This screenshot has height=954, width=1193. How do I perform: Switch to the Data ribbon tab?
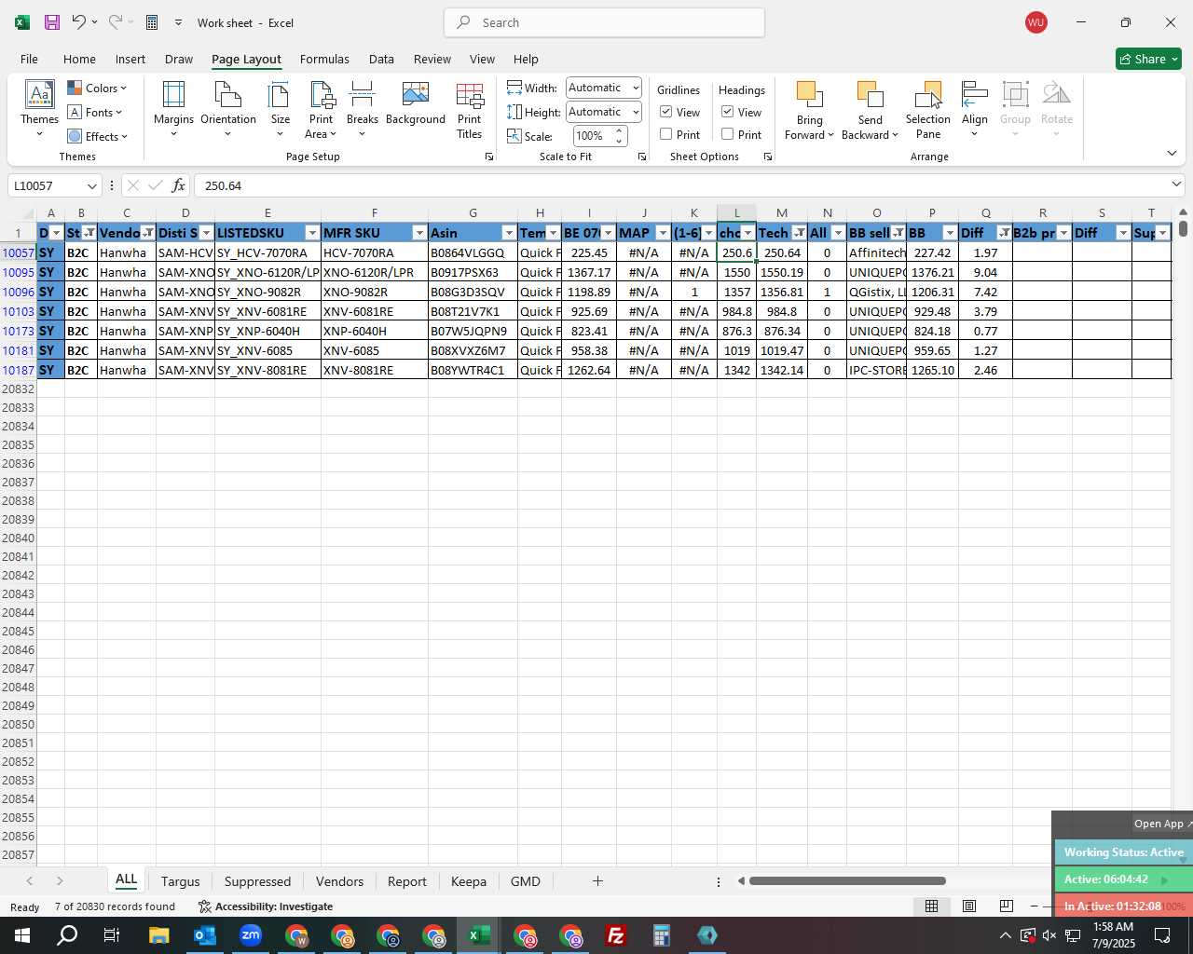381,59
